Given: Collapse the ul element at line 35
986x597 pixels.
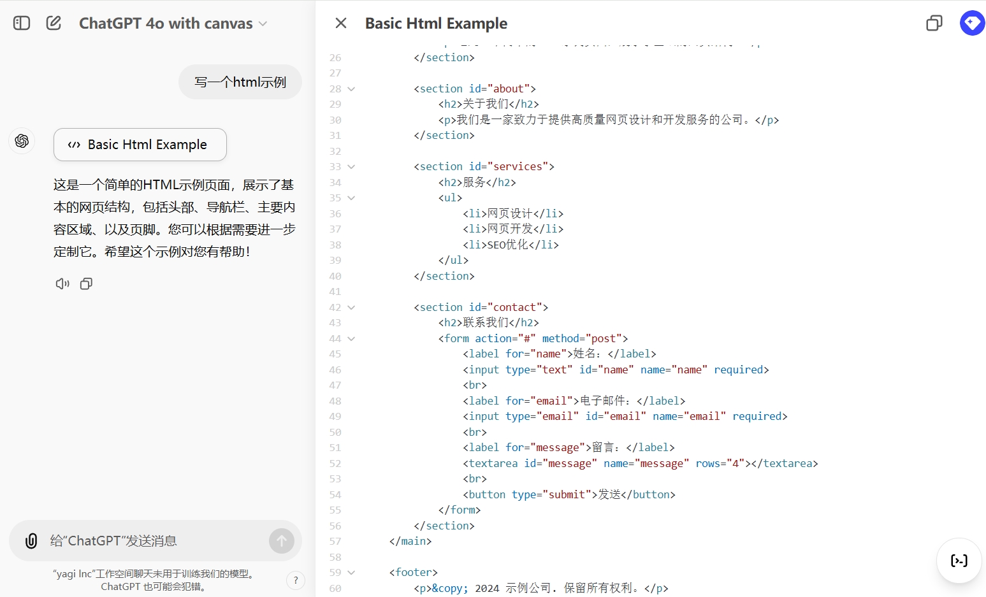Looking at the screenshot, I should [351, 198].
